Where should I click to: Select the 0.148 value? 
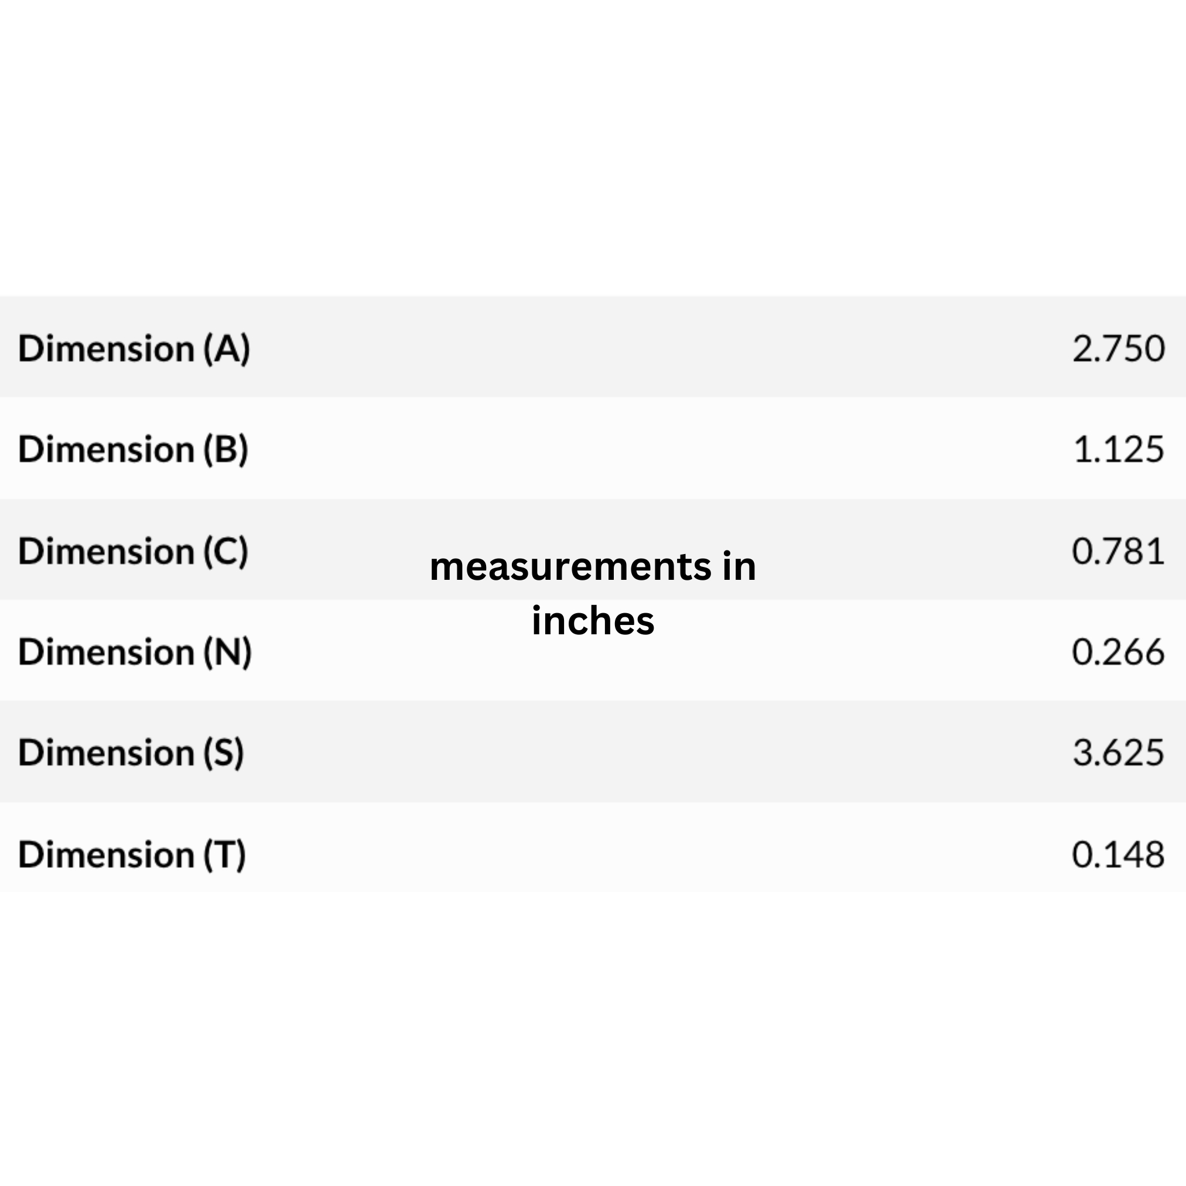1119,855
